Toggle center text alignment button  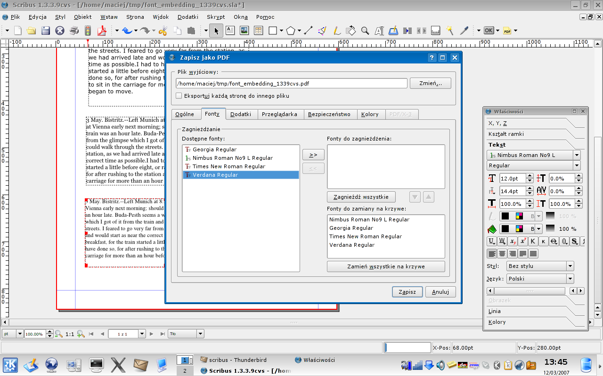point(502,254)
